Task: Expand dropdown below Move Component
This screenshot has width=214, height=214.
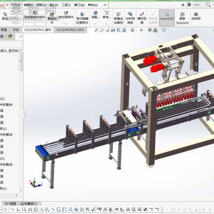Action: pyautogui.click(x=66, y=24)
